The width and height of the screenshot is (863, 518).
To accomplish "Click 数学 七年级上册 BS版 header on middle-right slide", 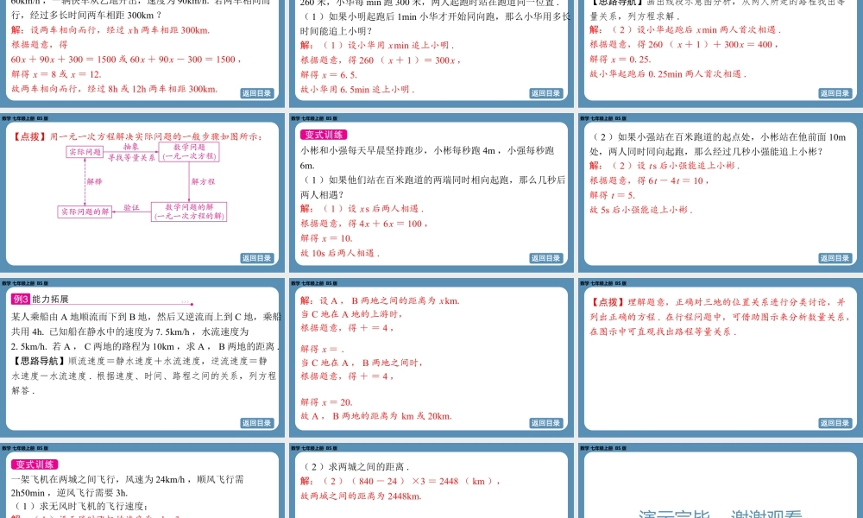I will [604, 120].
